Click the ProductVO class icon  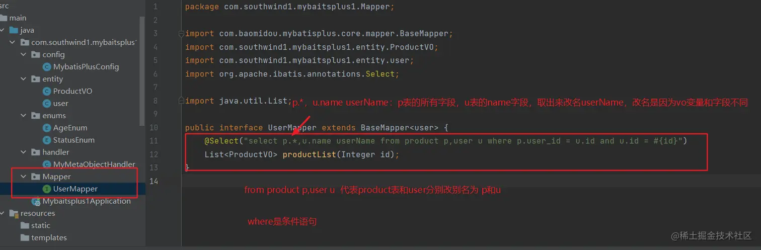coord(47,91)
